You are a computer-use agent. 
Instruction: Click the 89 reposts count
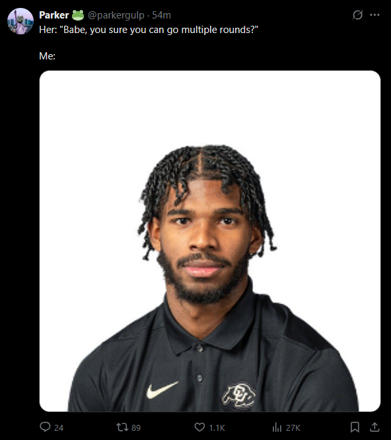136,427
